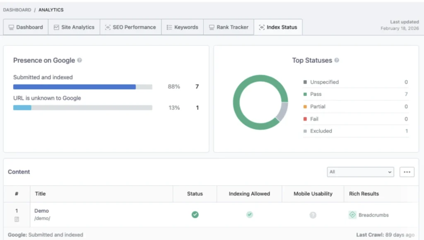Click the page icon under row number 1
The image size is (424, 240).
17,219
